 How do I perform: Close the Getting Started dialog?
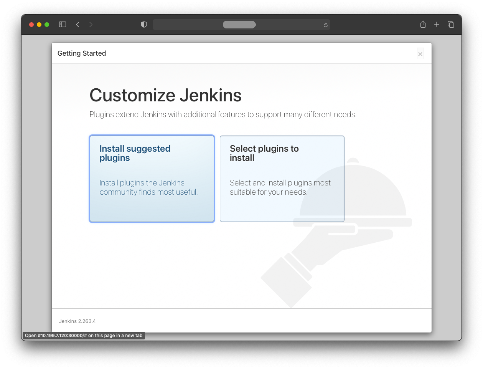pyautogui.click(x=420, y=54)
